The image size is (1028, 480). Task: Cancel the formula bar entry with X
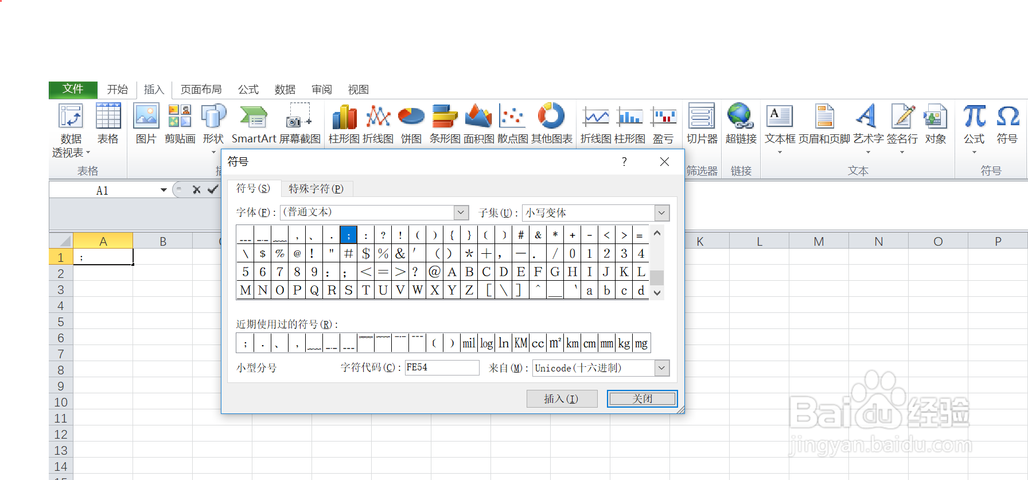click(x=196, y=189)
